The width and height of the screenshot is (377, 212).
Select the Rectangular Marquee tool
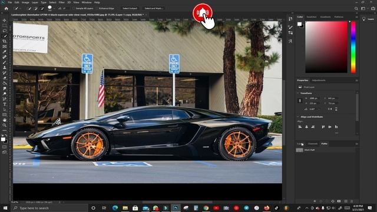[4, 25]
